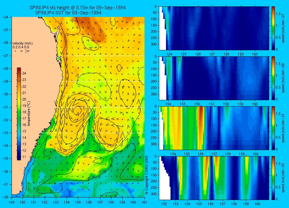Click the "speed (m/s) lat=-27" label
Viewport: 289px width, 208px height.
click(283, 29)
